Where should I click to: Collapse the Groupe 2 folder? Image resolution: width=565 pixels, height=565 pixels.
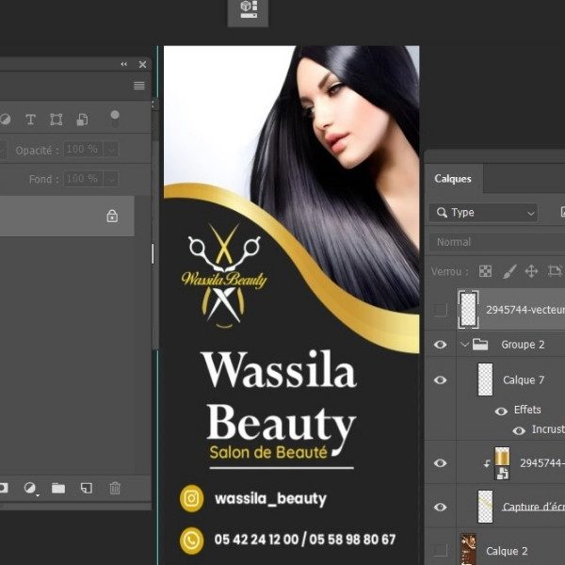[464, 345]
